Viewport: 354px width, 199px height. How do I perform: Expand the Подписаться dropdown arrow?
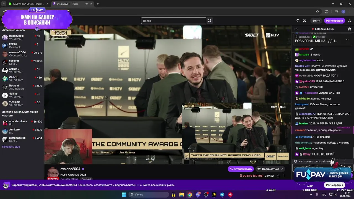pyautogui.click(x=282, y=169)
